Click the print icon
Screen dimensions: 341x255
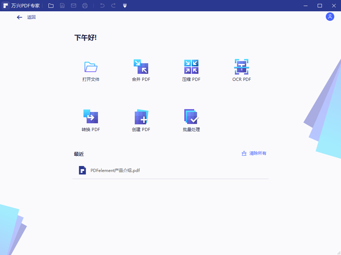point(85,5)
